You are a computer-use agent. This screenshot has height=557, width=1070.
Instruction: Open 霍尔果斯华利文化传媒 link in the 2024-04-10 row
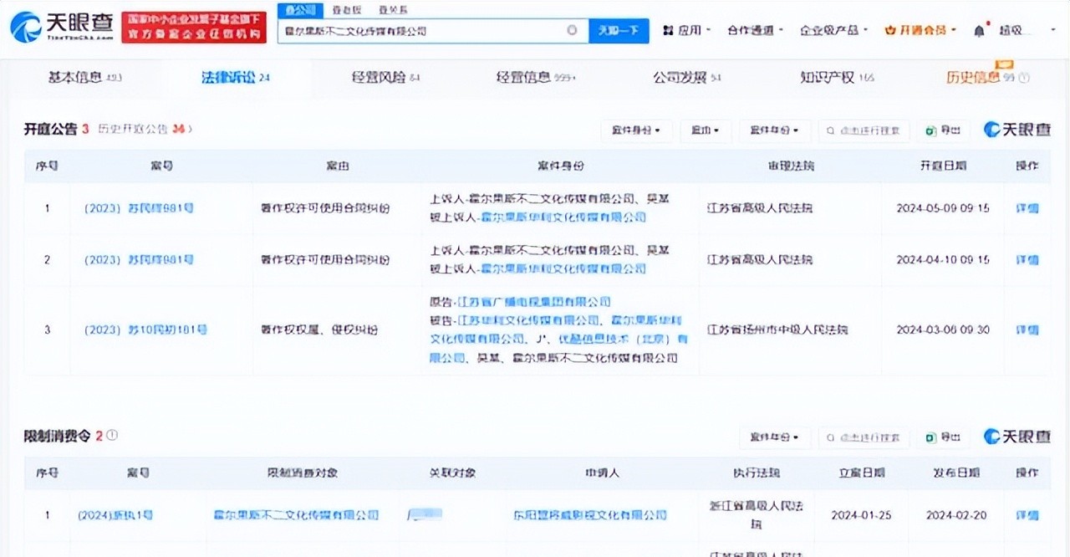pyautogui.click(x=563, y=269)
